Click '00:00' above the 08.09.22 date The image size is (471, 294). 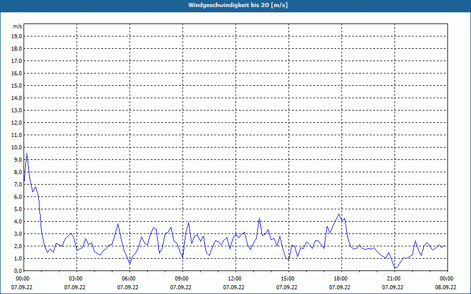[x=447, y=279]
